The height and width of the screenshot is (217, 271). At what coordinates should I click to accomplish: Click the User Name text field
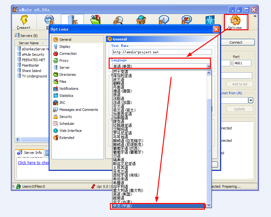162,52
